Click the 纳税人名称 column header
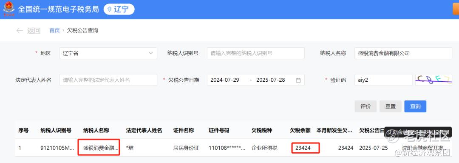459x163 pixels. click(96, 131)
